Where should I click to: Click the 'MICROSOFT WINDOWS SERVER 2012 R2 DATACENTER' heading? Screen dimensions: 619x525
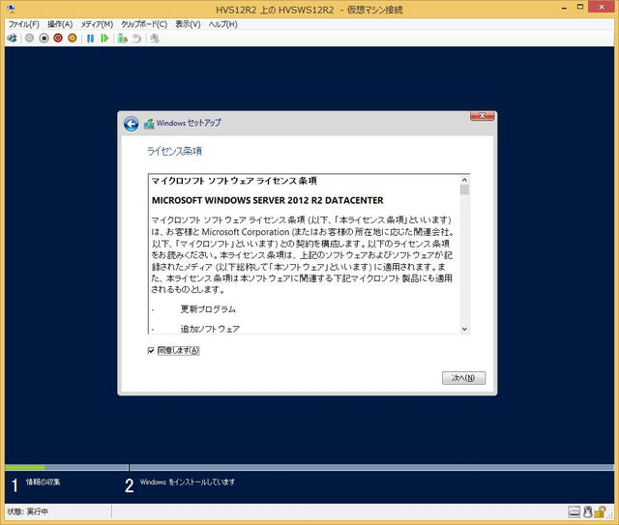[x=267, y=200]
